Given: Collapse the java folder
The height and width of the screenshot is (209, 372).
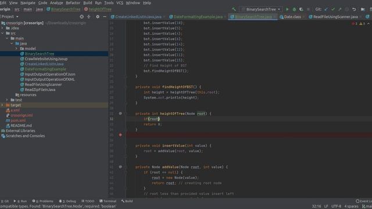Looking at the screenshot, I should (12, 44).
